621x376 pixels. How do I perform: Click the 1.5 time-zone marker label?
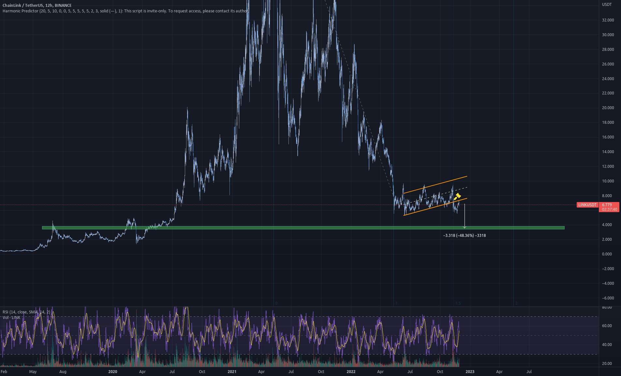click(458, 303)
